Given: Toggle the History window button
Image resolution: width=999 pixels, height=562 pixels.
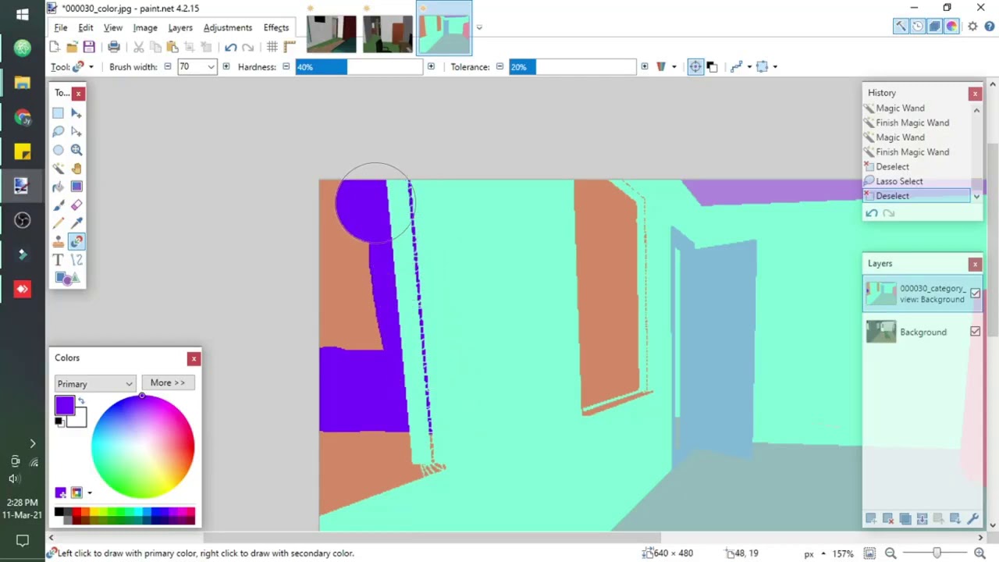Looking at the screenshot, I should [x=918, y=27].
